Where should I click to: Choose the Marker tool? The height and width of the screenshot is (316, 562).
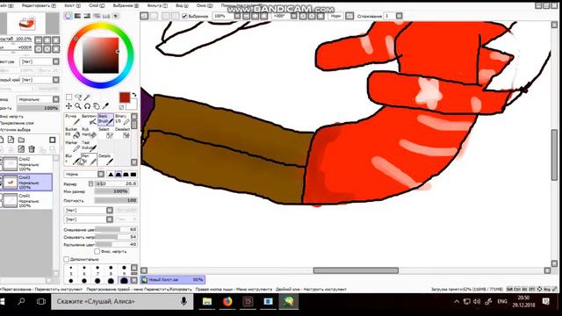click(72, 146)
